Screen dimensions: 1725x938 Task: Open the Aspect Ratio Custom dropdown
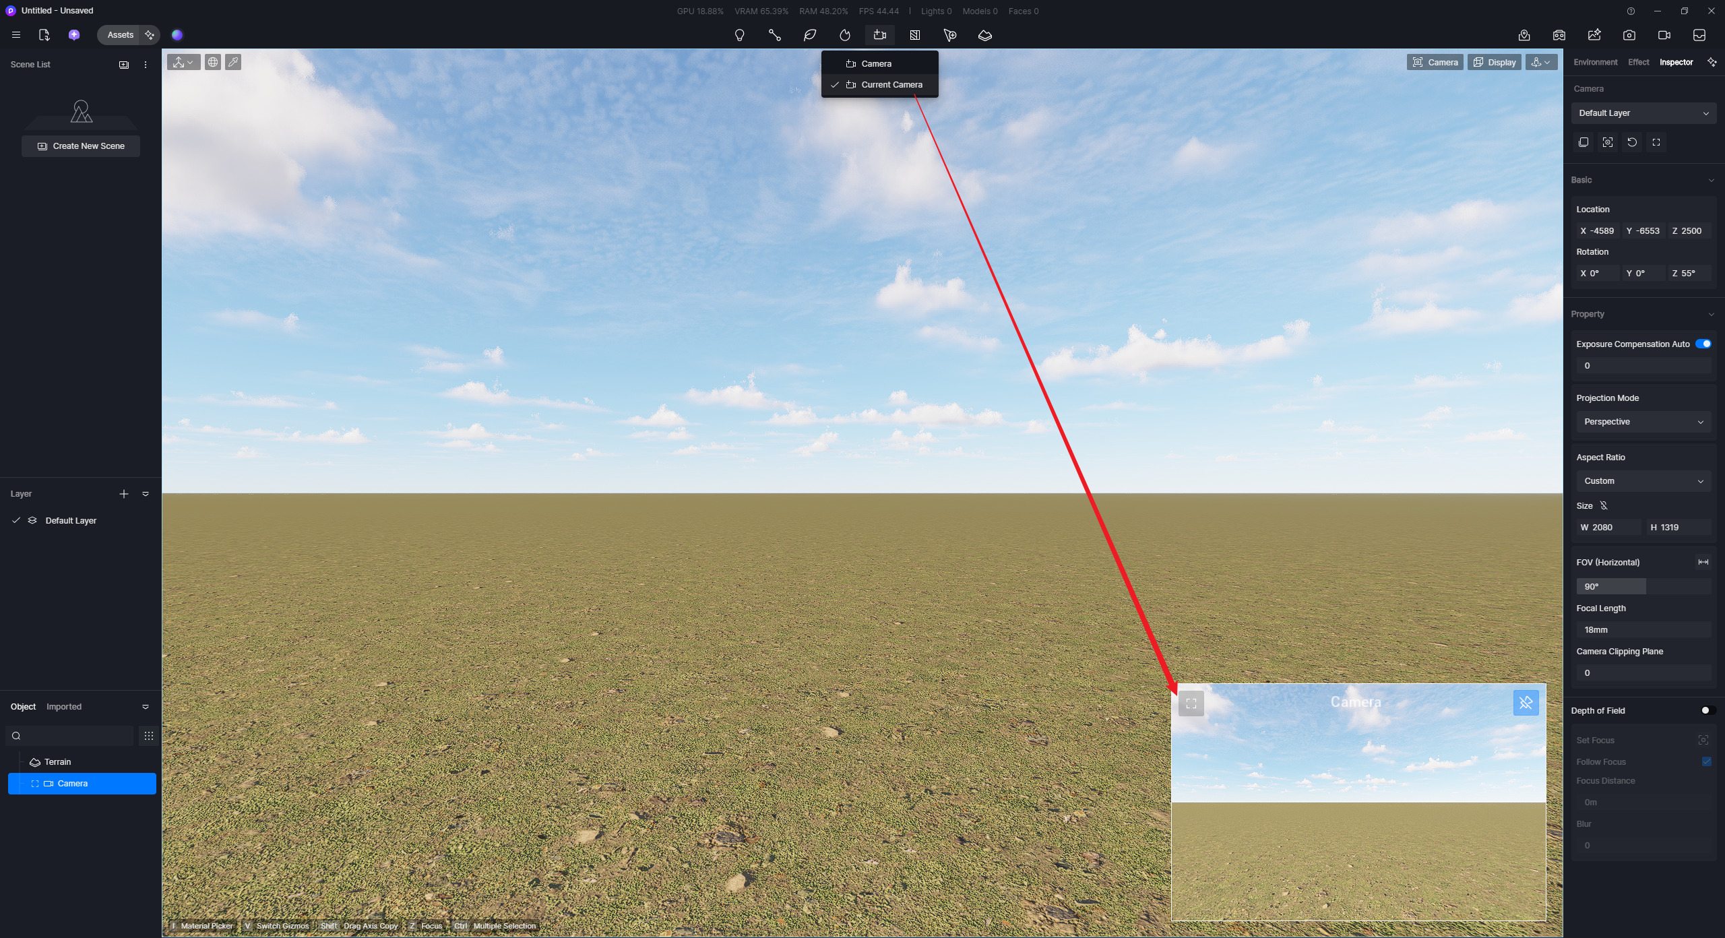[1643, 481]
